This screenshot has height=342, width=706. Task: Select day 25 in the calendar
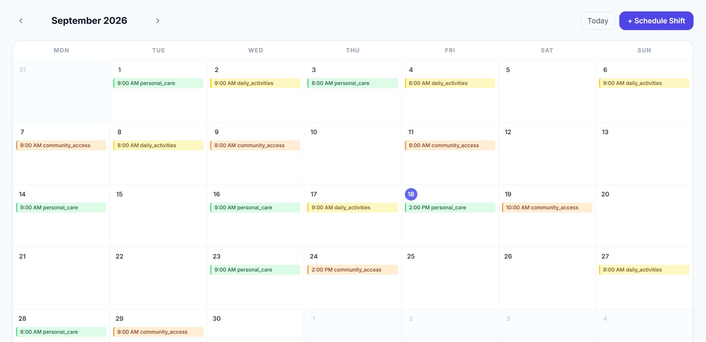click(411, 256)
